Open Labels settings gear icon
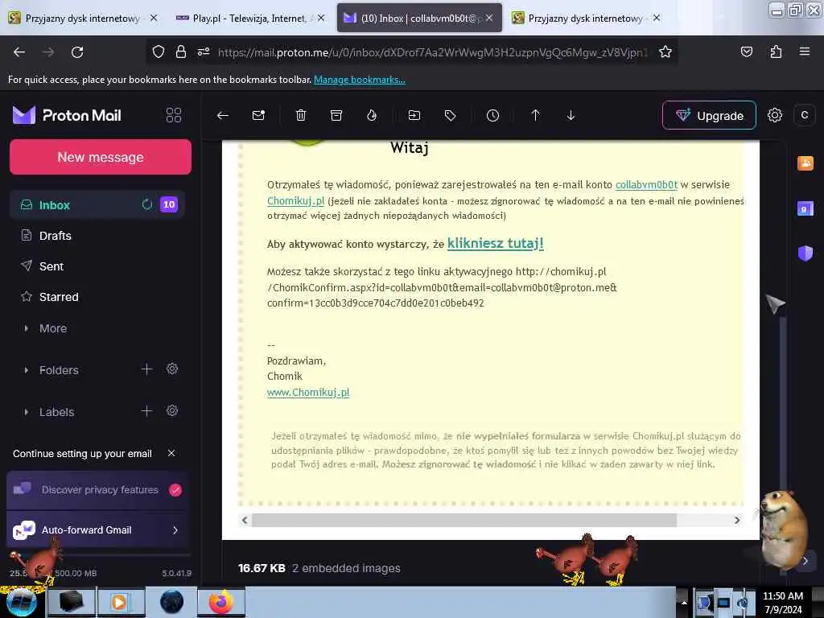 (172, 410)
